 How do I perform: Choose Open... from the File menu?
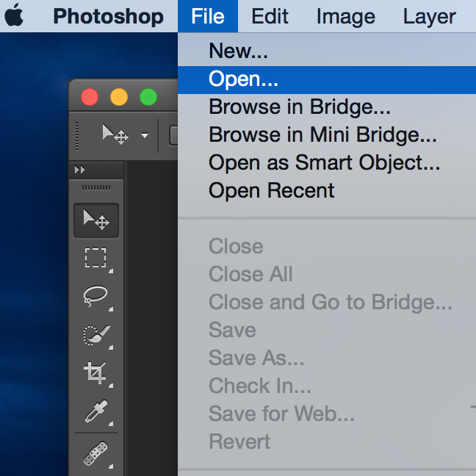point(243,79)
